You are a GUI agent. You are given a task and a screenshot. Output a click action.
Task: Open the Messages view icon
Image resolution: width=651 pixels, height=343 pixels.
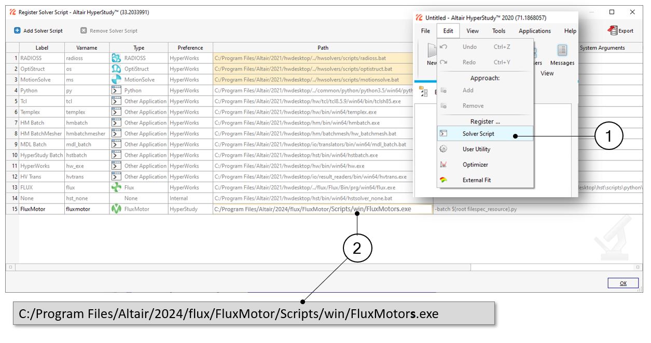562,51
